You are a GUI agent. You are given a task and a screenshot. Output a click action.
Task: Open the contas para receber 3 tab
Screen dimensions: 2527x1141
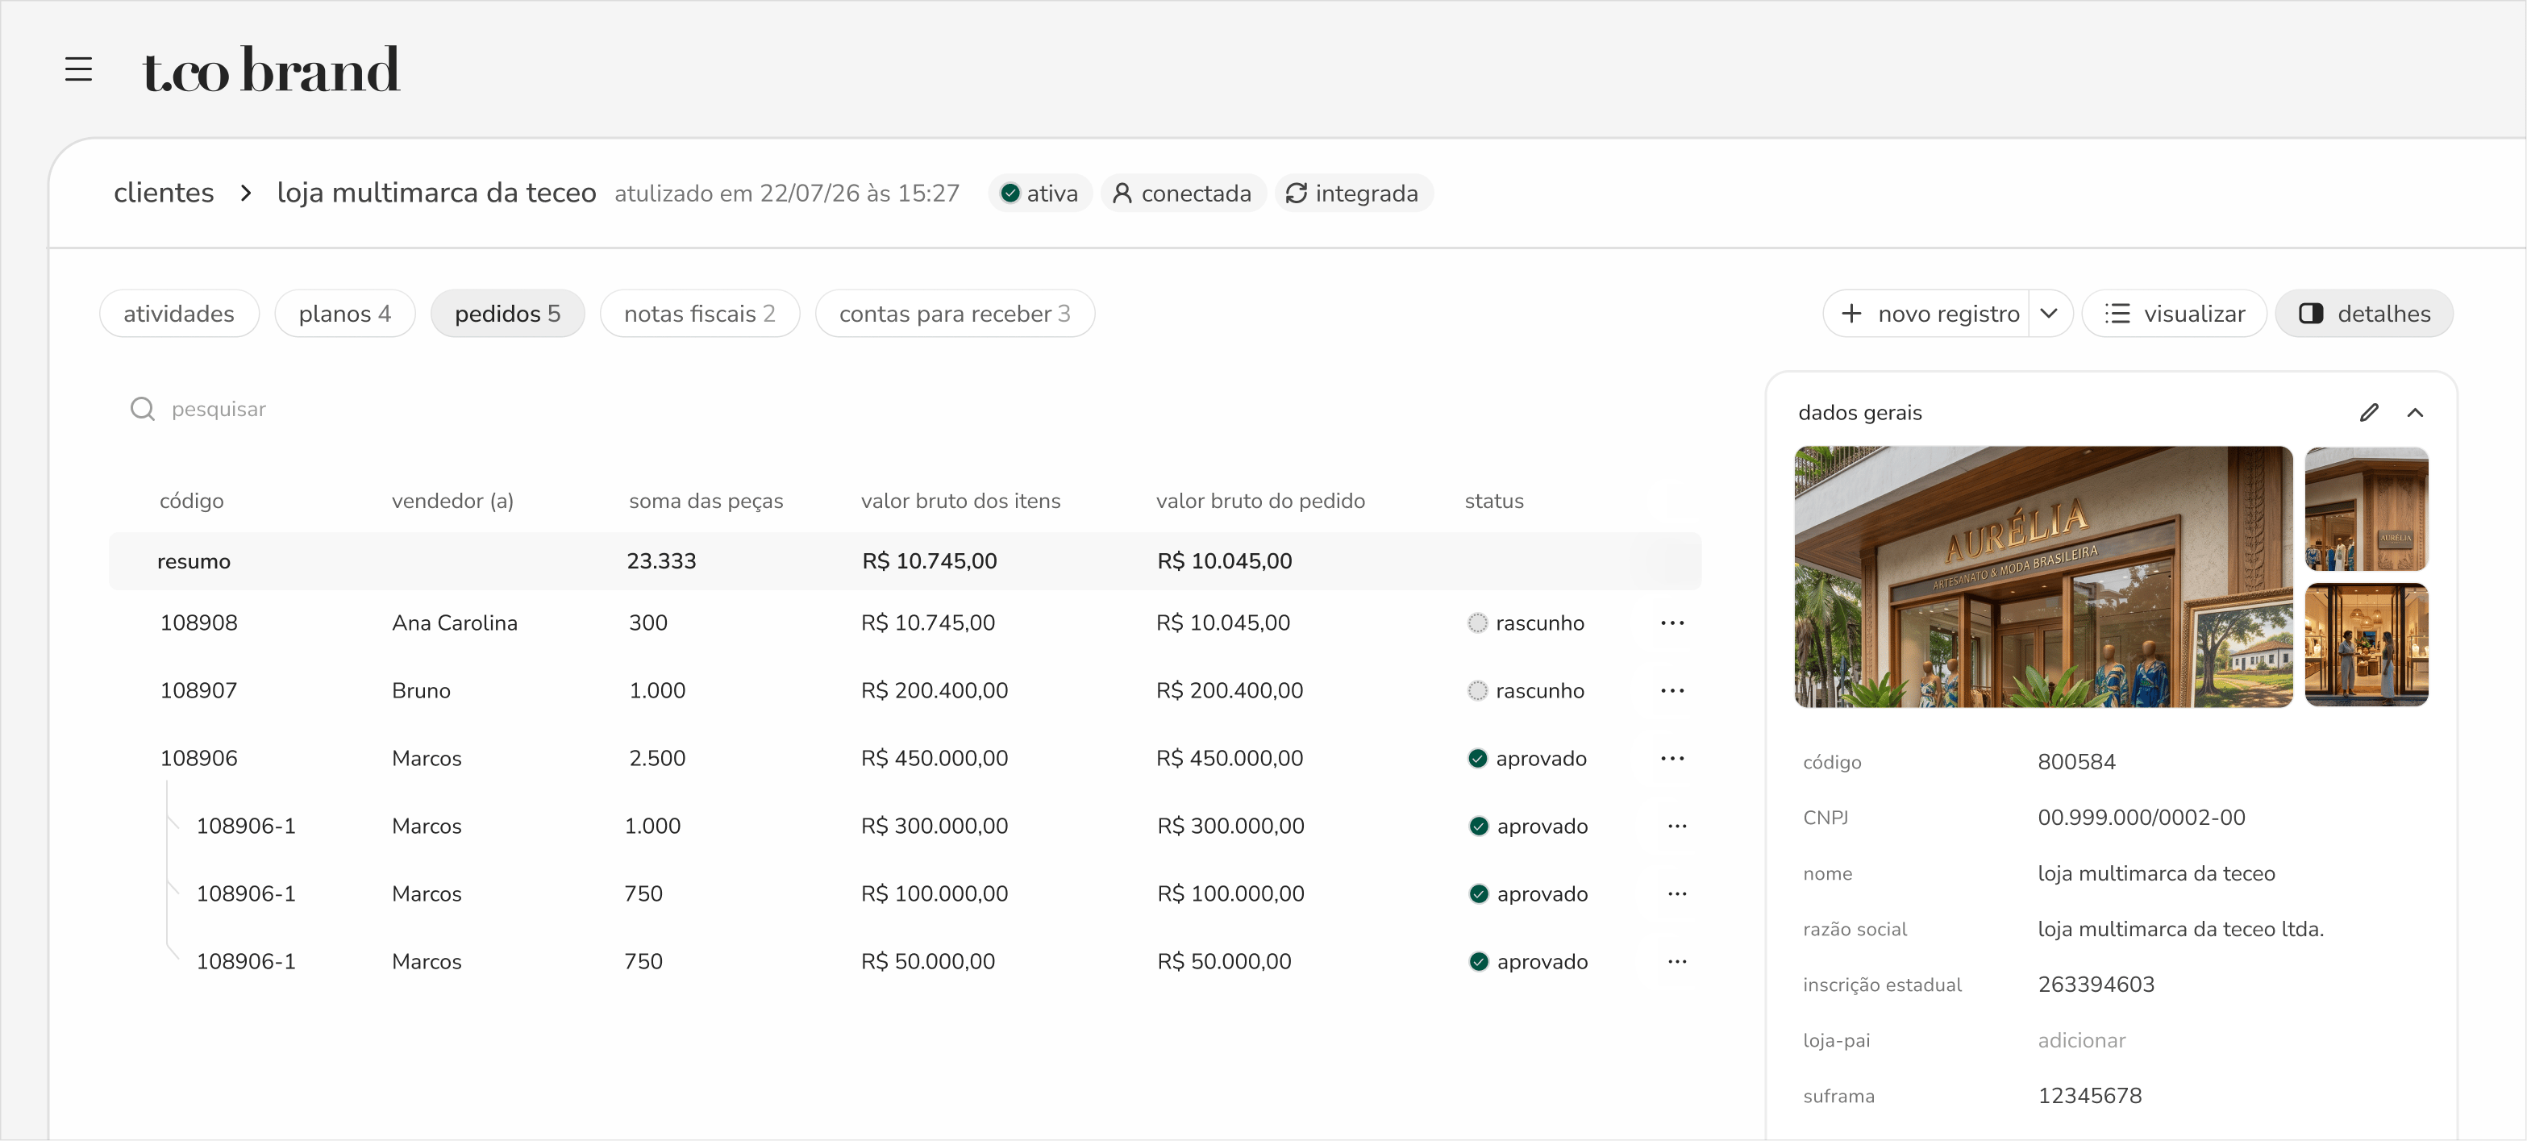click(x=955, y=314)
